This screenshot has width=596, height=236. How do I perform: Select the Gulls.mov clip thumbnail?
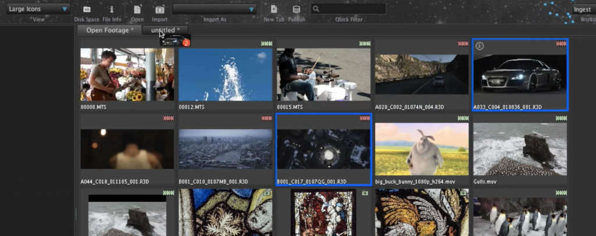point(519,149)
